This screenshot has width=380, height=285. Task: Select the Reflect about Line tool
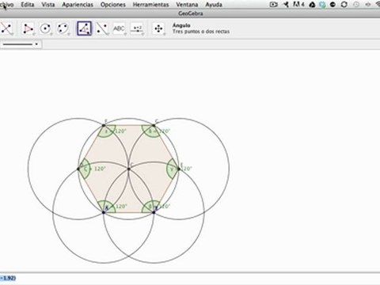pos(102,28)
